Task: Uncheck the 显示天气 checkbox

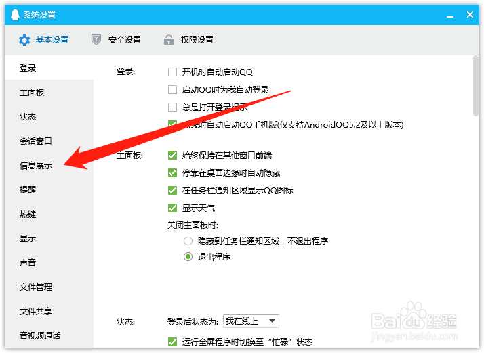Action: (x=173, y=208)
